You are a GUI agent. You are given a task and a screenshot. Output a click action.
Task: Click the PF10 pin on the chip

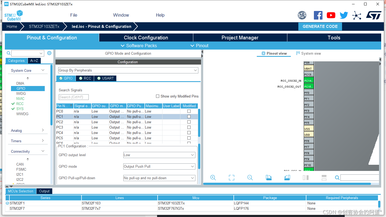(309, 165)
